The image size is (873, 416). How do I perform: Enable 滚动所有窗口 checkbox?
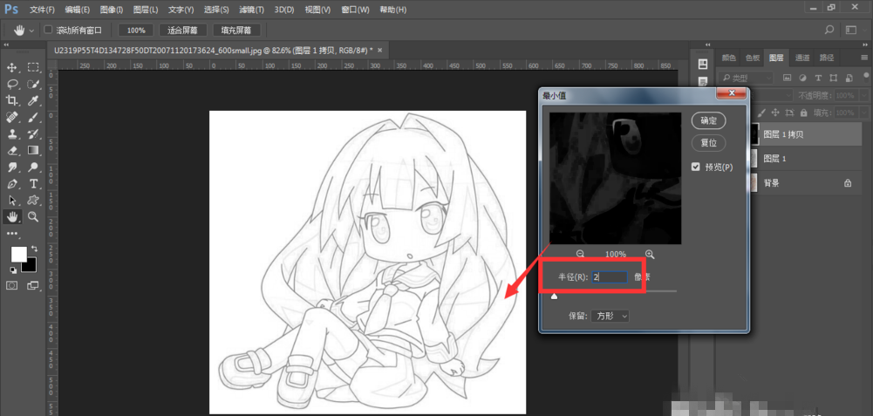pos(48,30)
